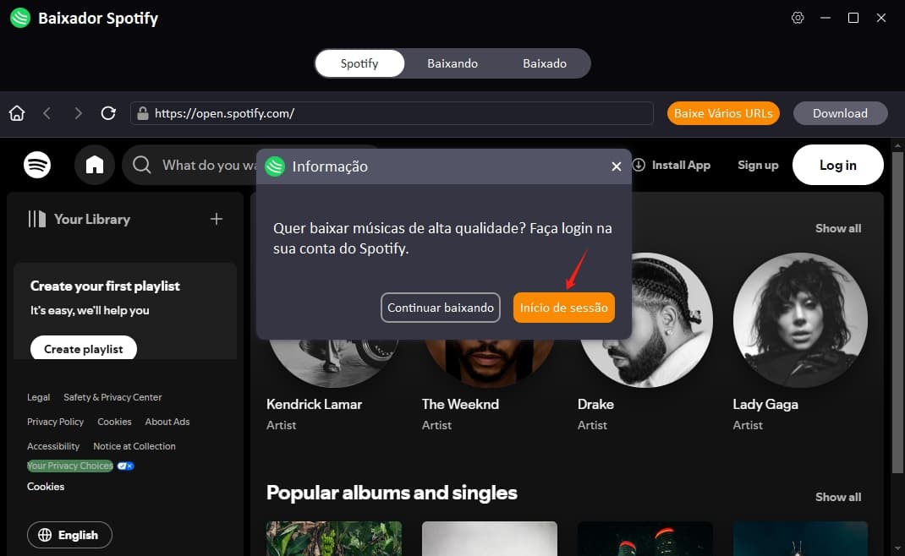Go back with the left arrow
905x556 pixels.
47,113
